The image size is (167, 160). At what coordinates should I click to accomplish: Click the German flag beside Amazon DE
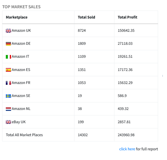[8, 44]
